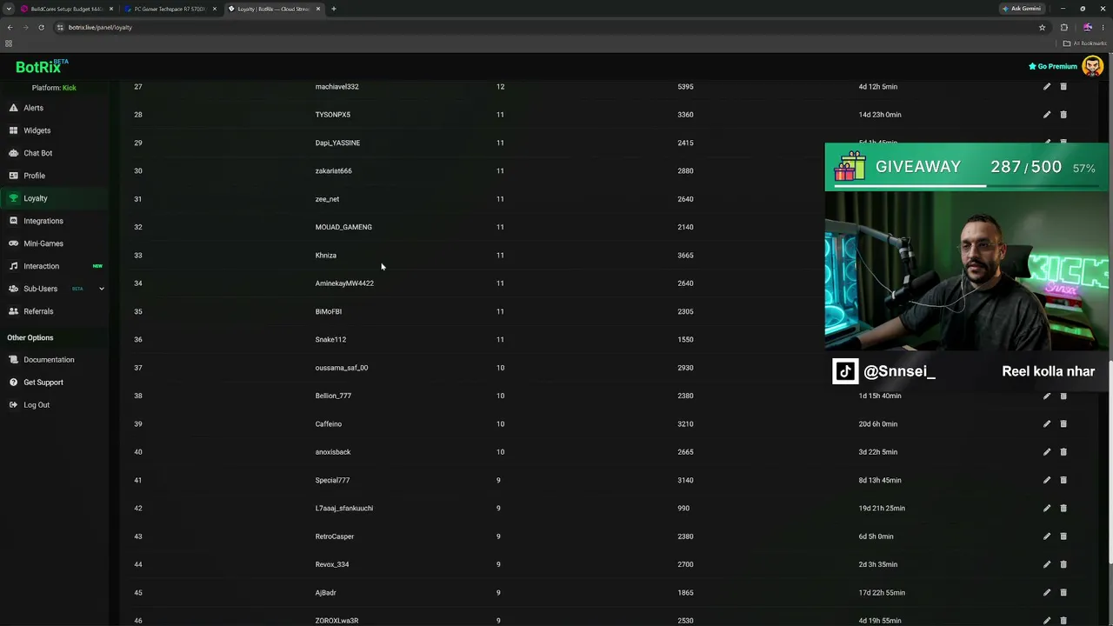Expand the Sub-Users submenu chevron
This screenshot has width=1113, height=626.
pyautogui.click(x=101, y=289)
